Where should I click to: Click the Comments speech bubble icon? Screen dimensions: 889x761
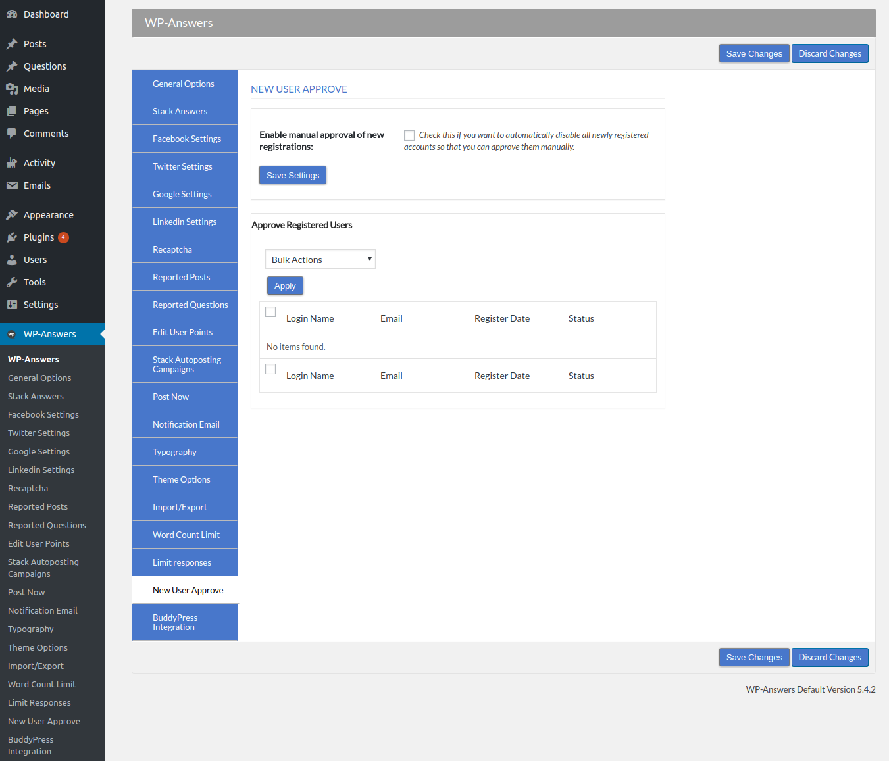pyautogui.click(x=12, y=134)
